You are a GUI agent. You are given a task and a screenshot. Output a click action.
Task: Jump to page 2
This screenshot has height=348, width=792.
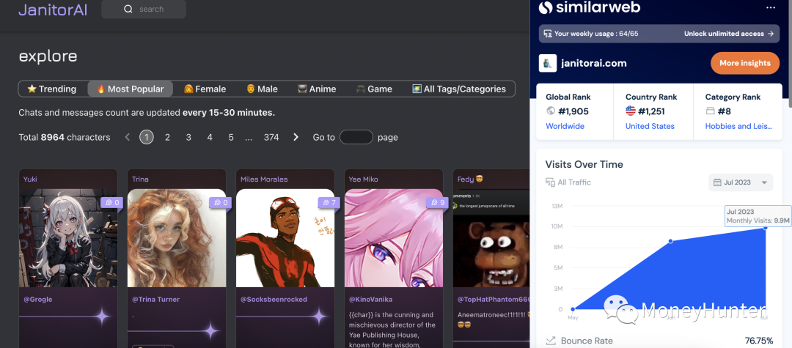[167, 137]
